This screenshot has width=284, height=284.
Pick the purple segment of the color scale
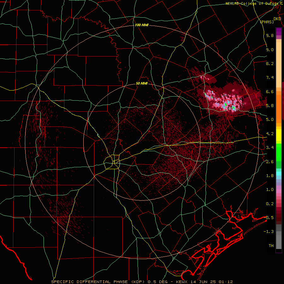(279, 32)
